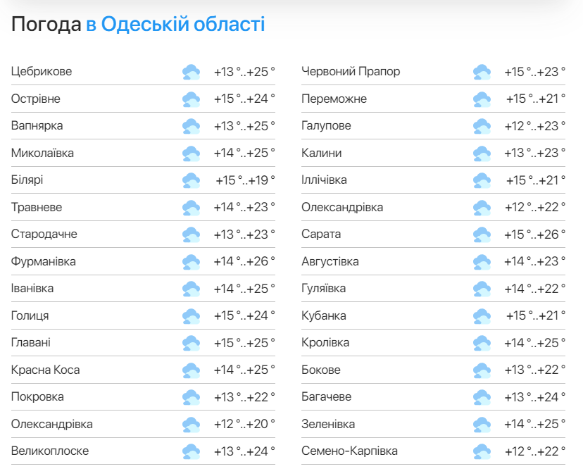Open the Острівне weather link

[x=36, y=99]
